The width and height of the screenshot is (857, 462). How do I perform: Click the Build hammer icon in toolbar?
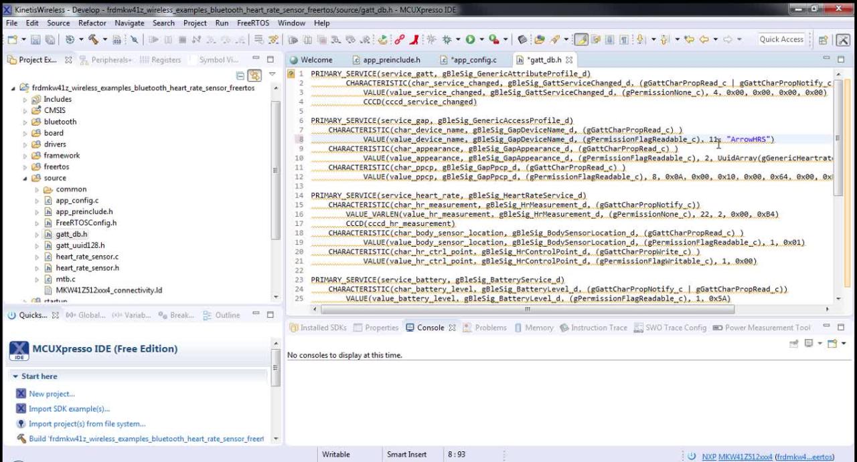tap(93, 39)
